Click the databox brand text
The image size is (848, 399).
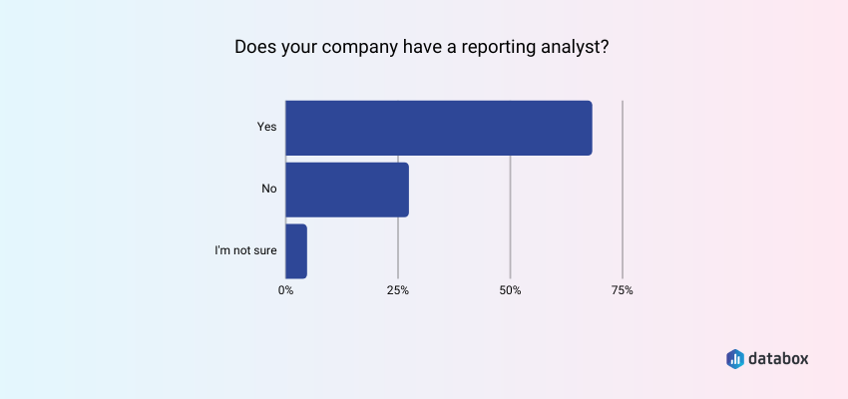coord(778,358)
